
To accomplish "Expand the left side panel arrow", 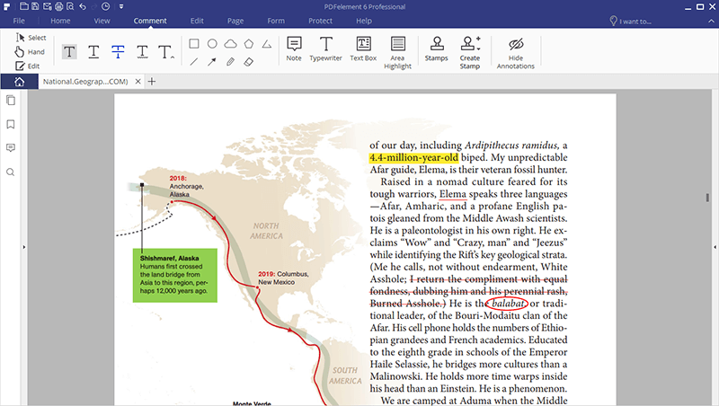I will pyautogui.click(x=24, y=247).
